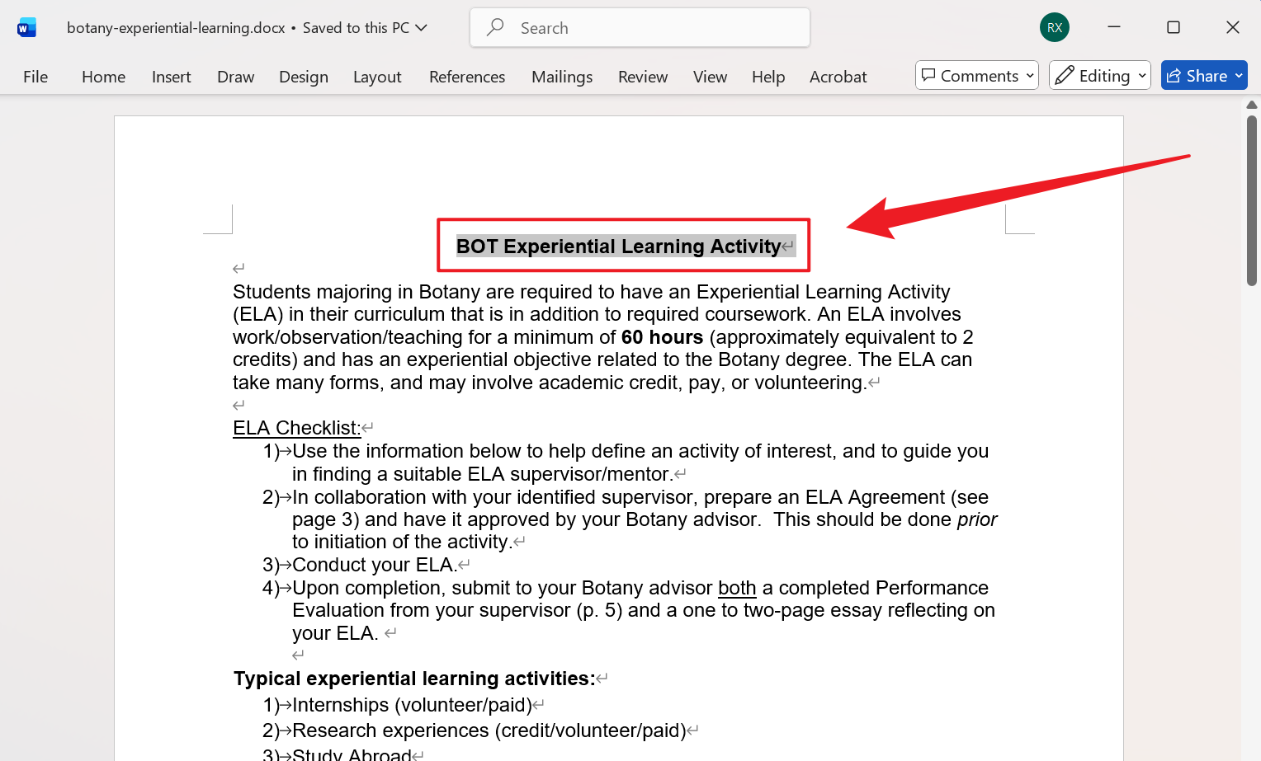Click the scroll up arrow

click(1252, 105)
